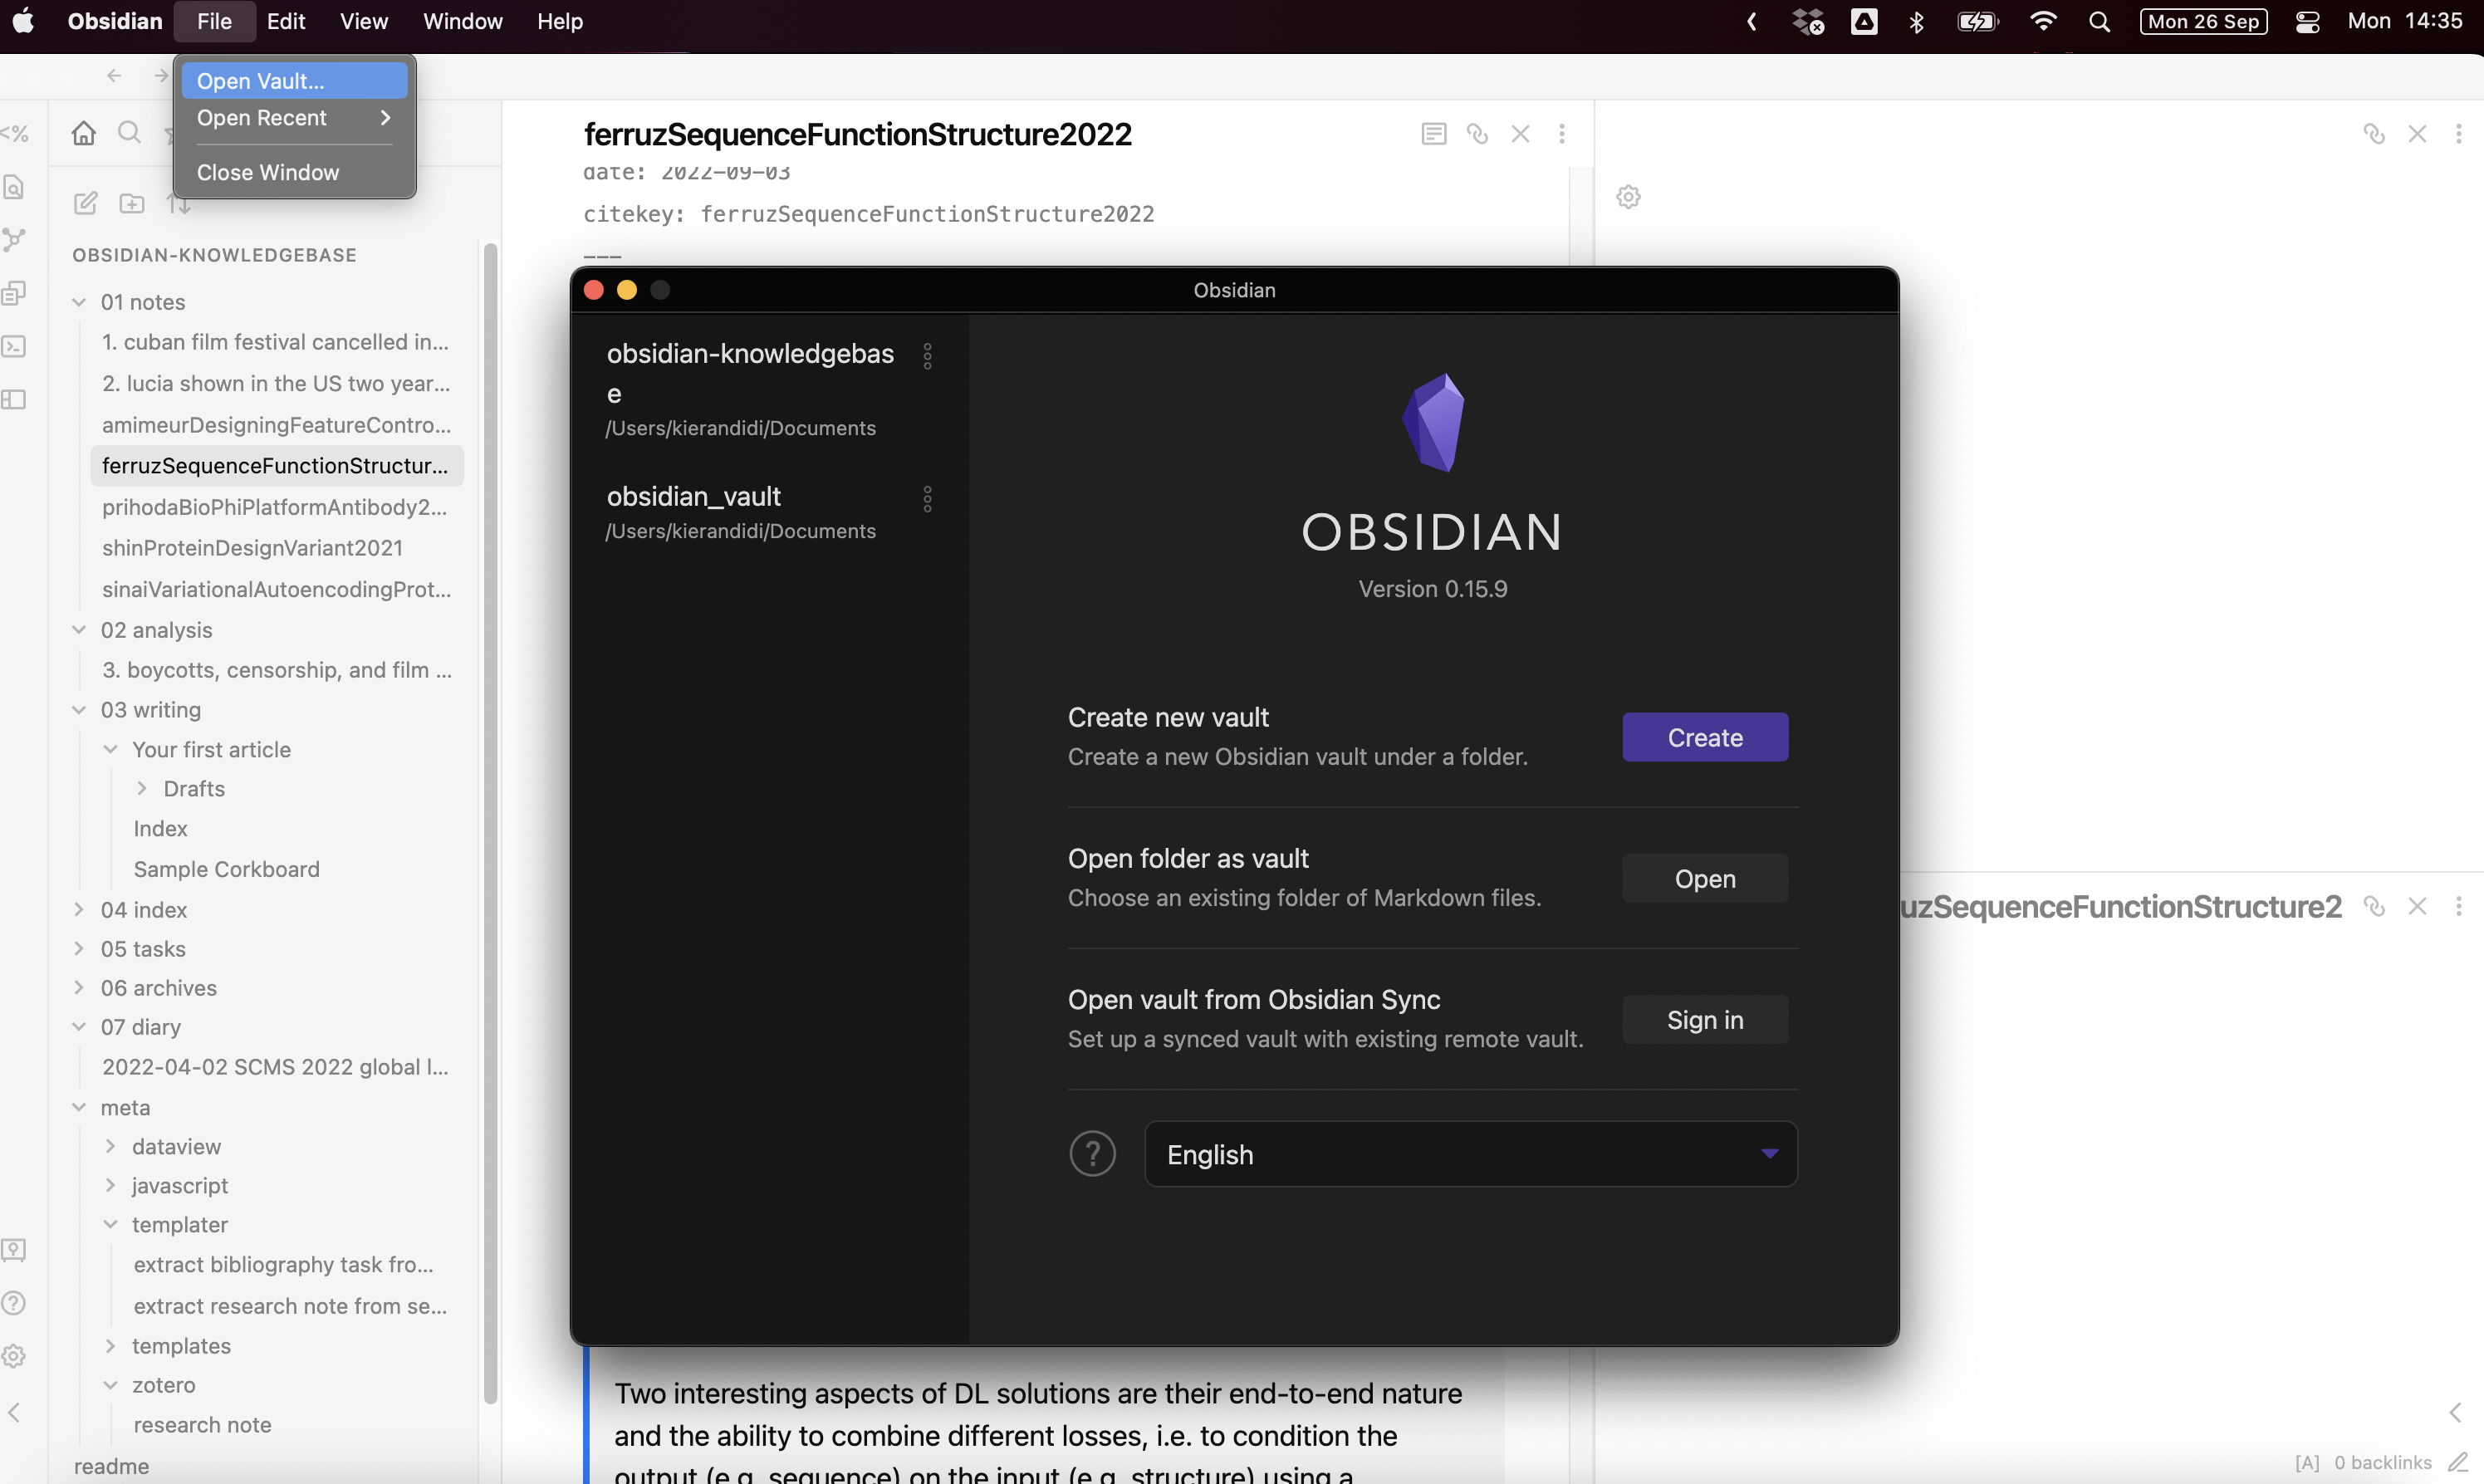Image resolution: width=2484 pixels, height=1484 pixels.
Task: Open help from the ribbon question-mark icon
Action: tap(14, 1302)
